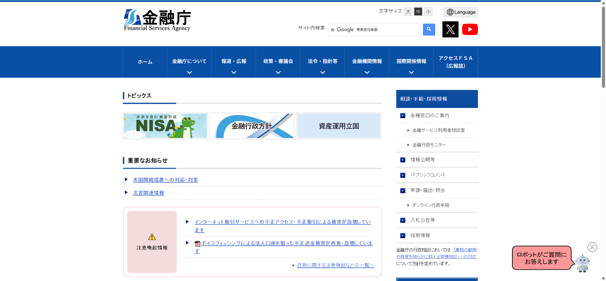Close the chatbot popup with X

point(592,247)
